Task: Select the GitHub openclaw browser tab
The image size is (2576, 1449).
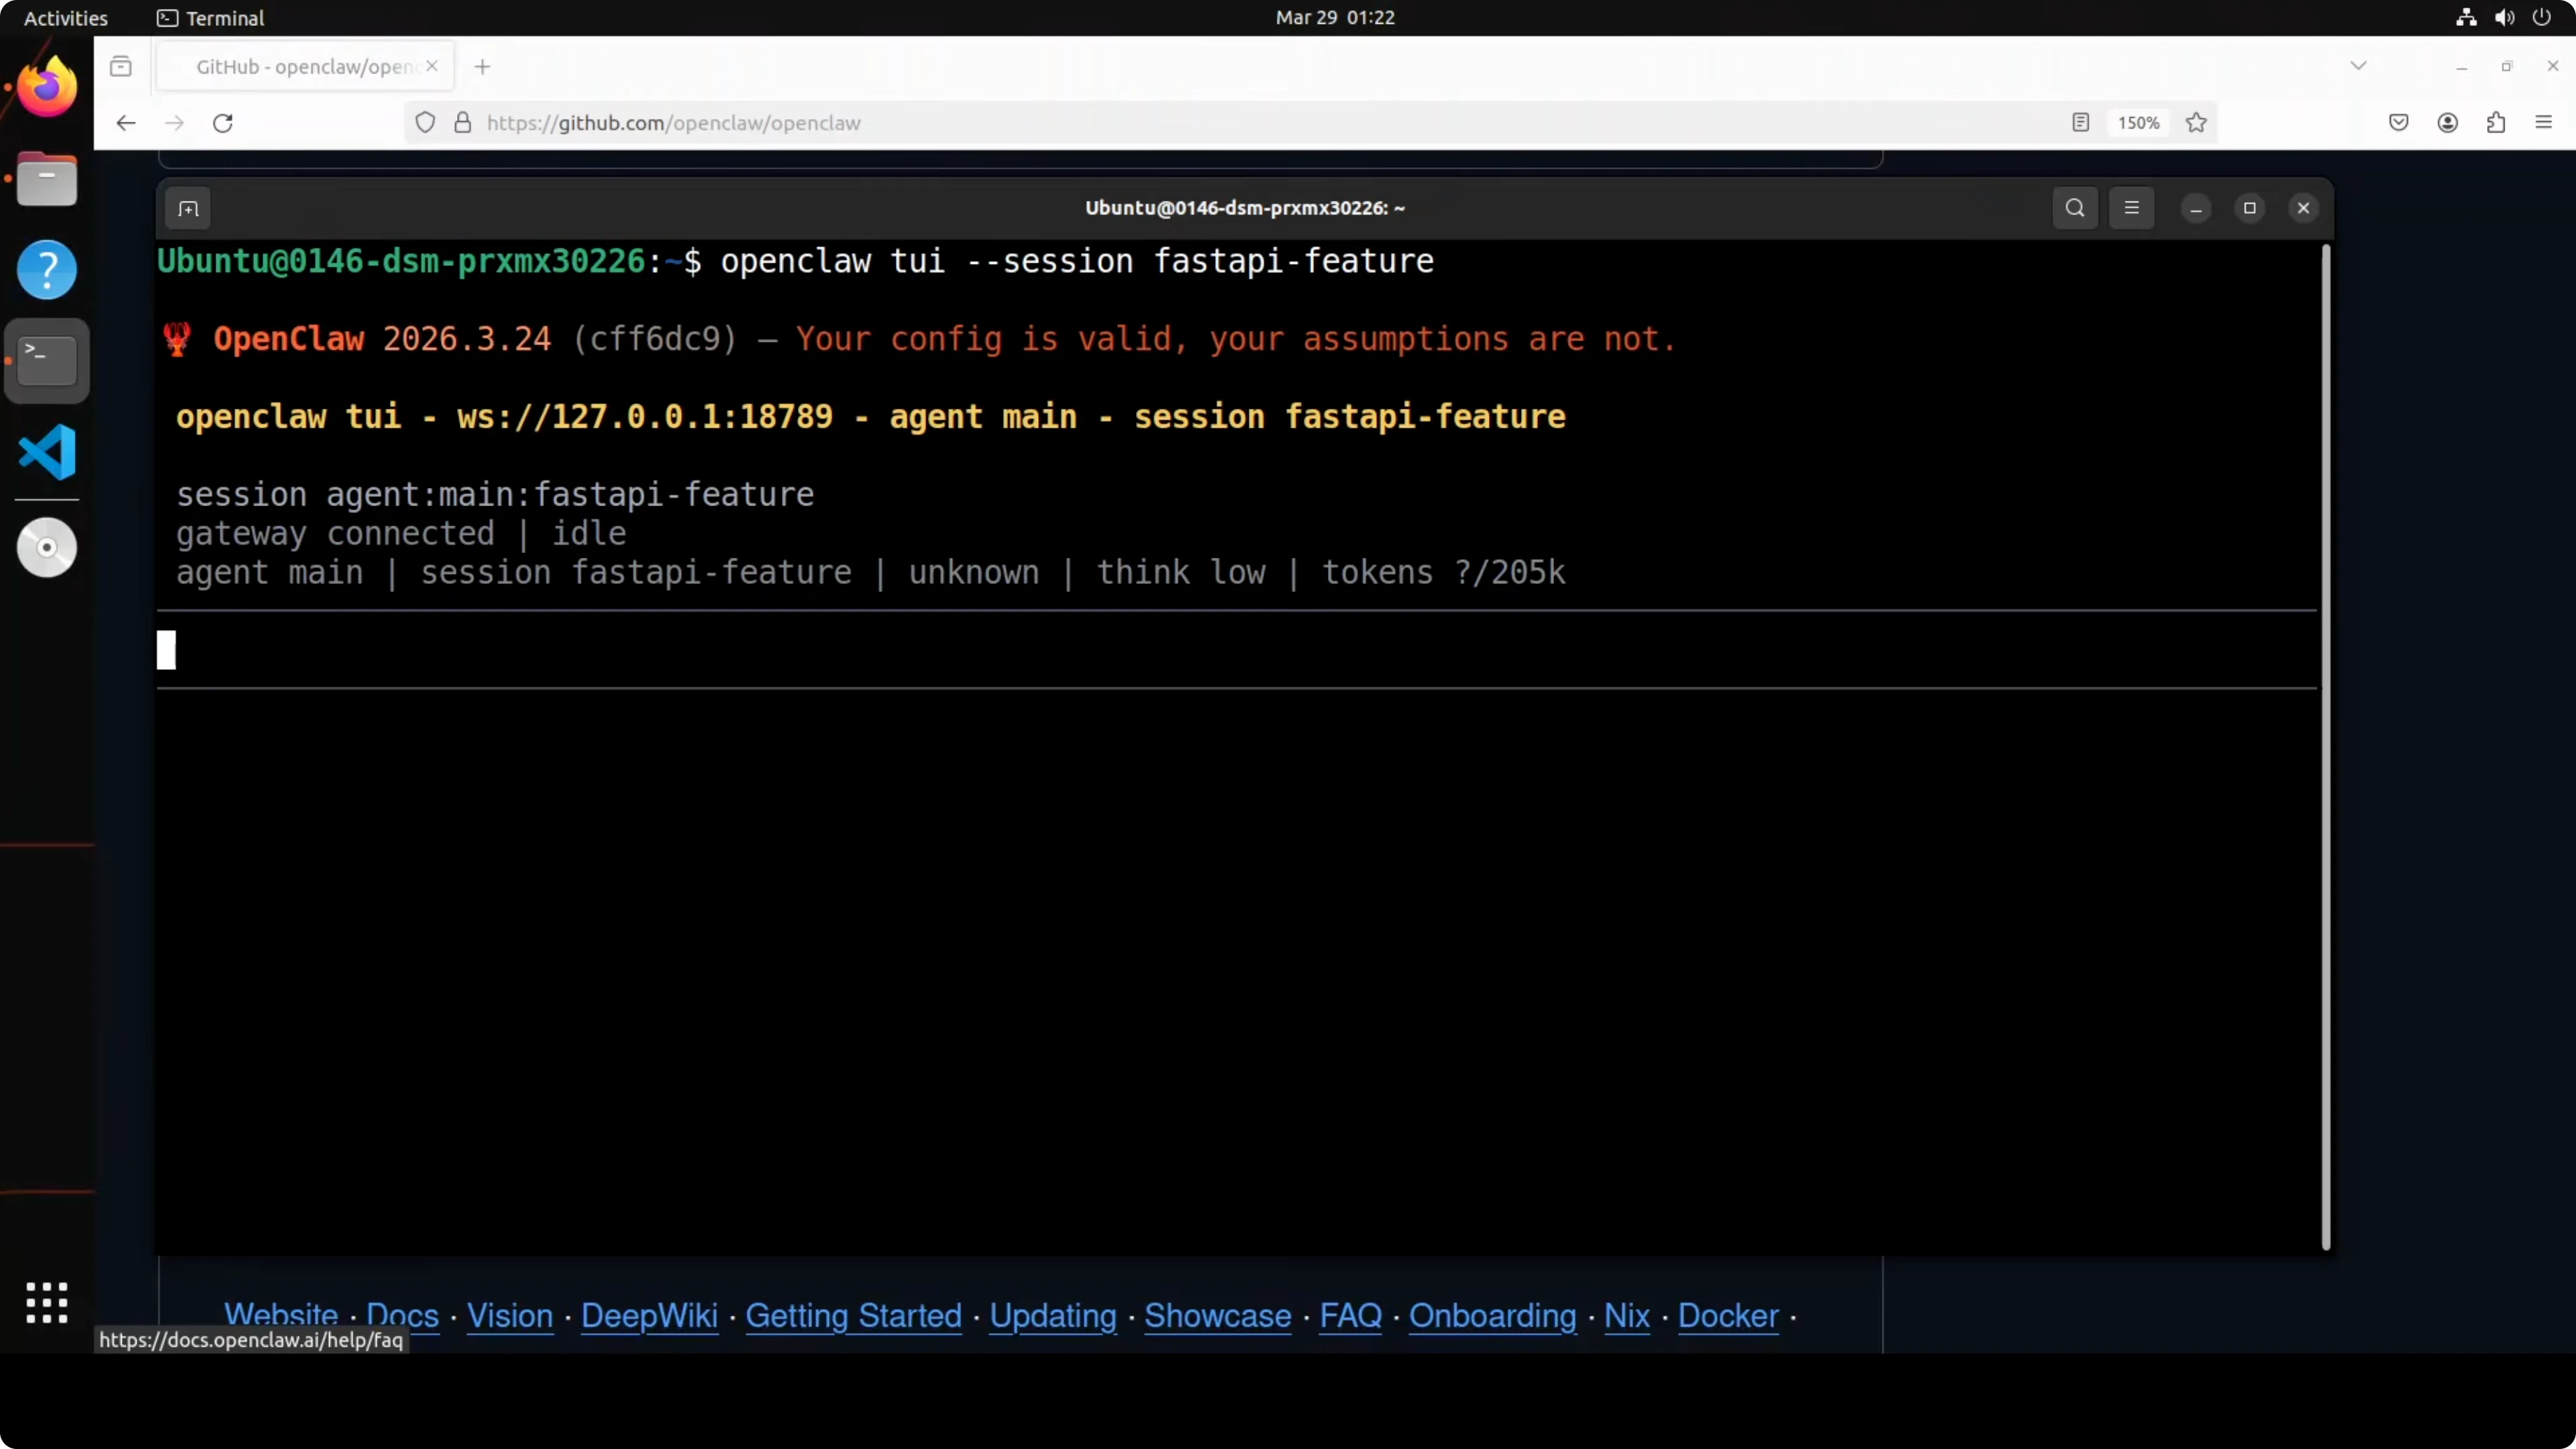Action: [305, 66]
